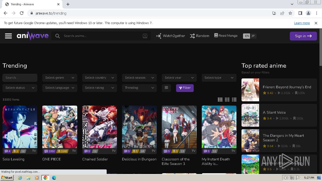Open the Chrome profile avatar icon
The width and height of the screenshot is (322, 181).
click(x=308, y=13)
